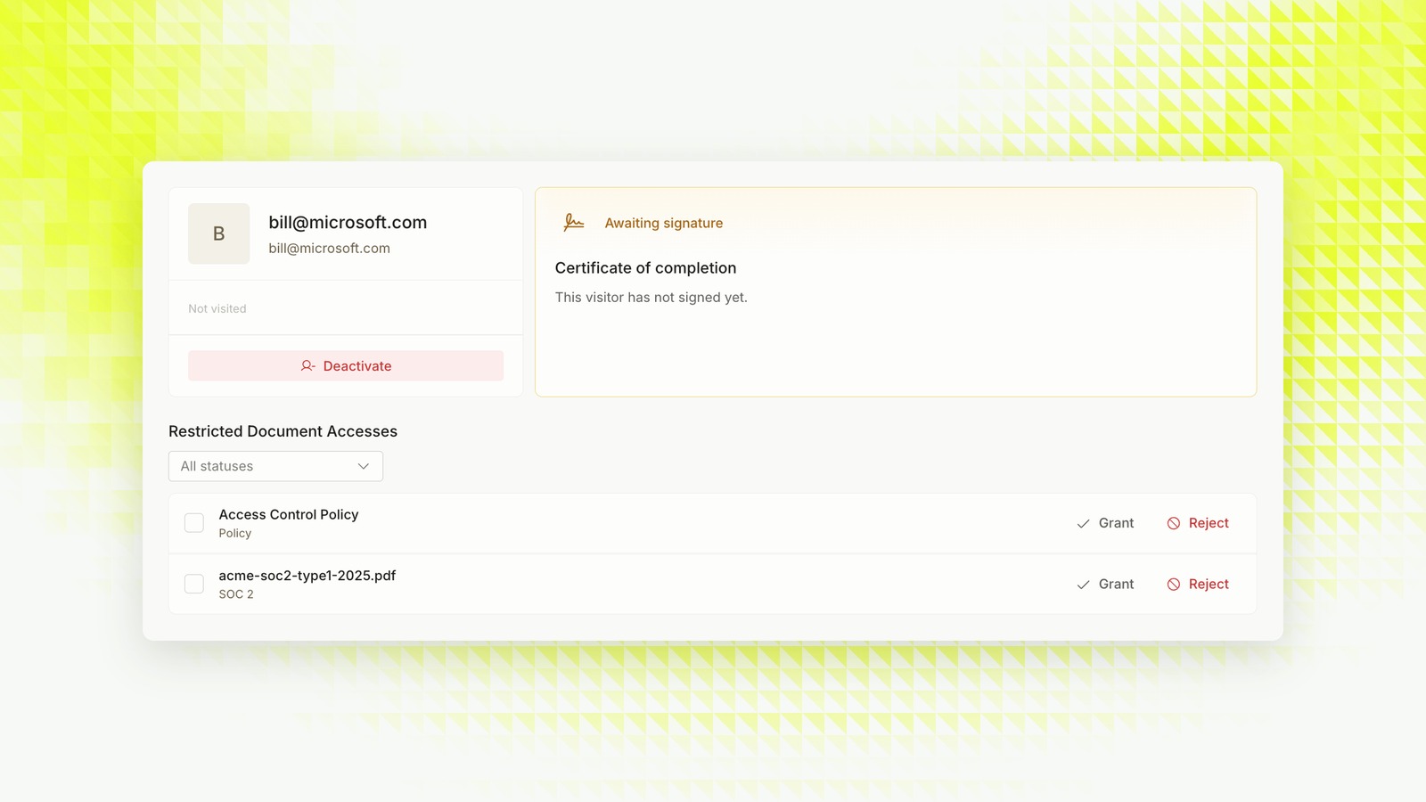Click the acme-soc2-type1-2025.pdf file name
This screenshot has width=1426, height=802.
click(x=307, y=576)
